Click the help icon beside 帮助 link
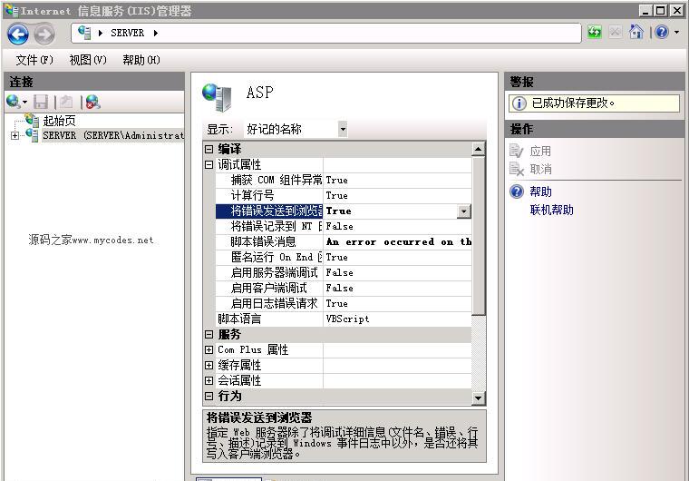Screen dimensions: 689x481 (517, 191)
